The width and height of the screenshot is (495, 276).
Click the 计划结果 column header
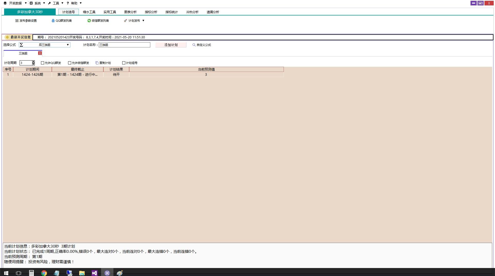point(116,69)
